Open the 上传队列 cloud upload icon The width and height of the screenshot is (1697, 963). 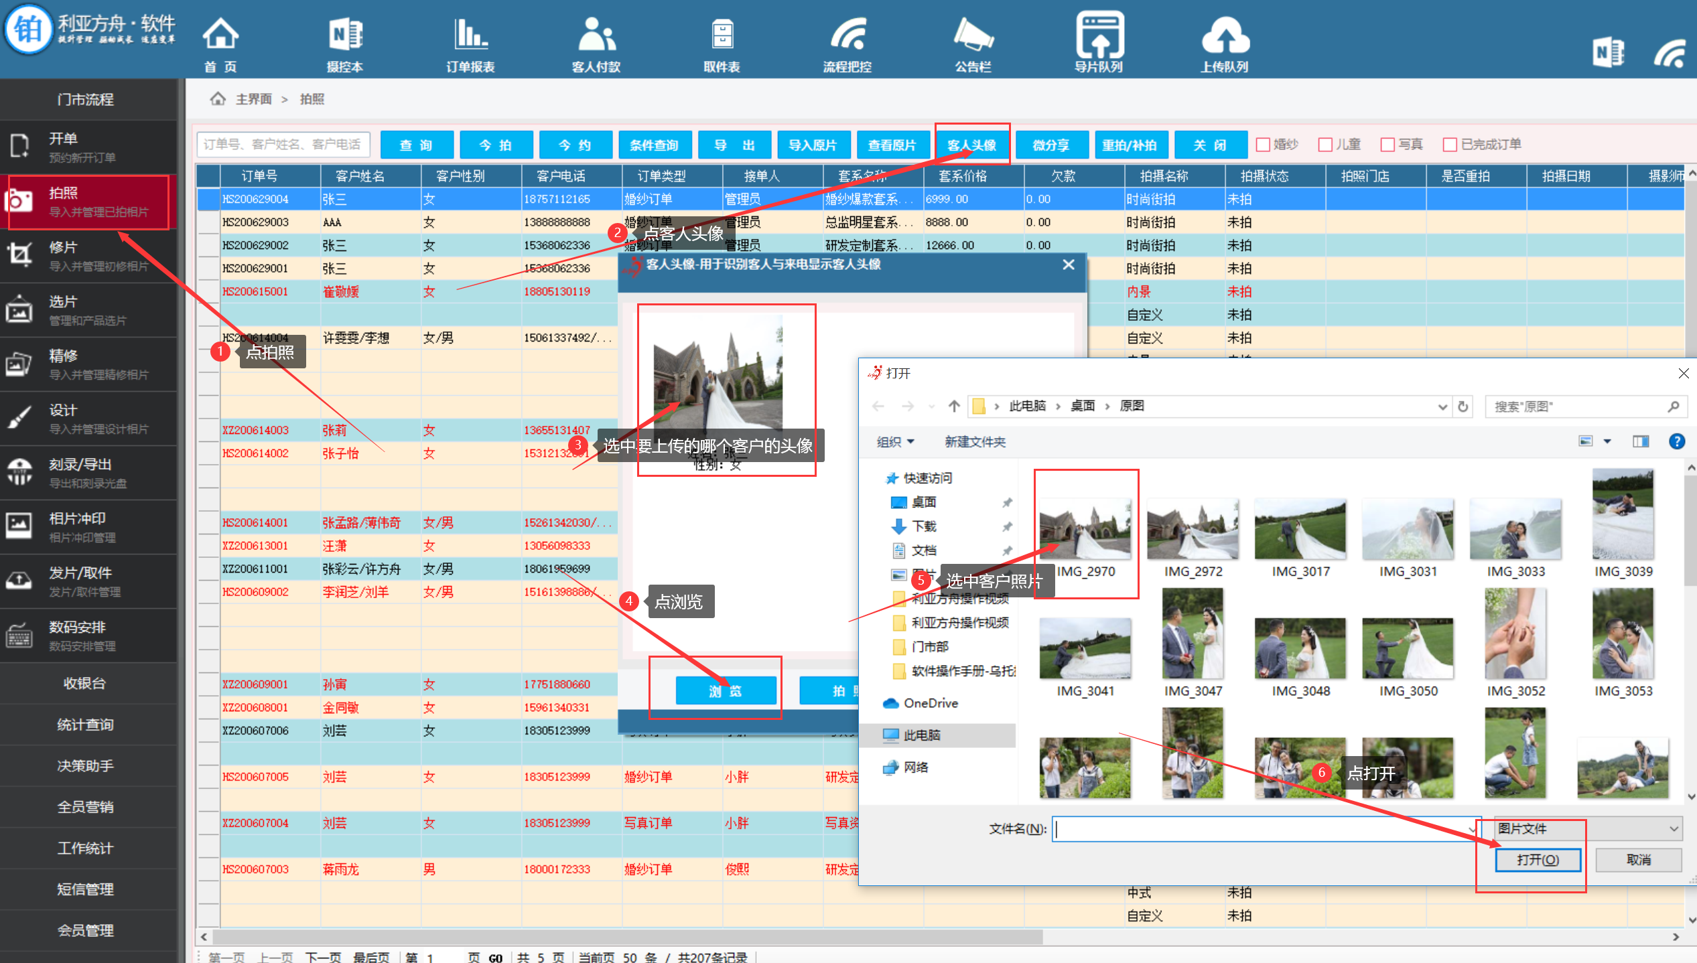(x=1225, y=35)
